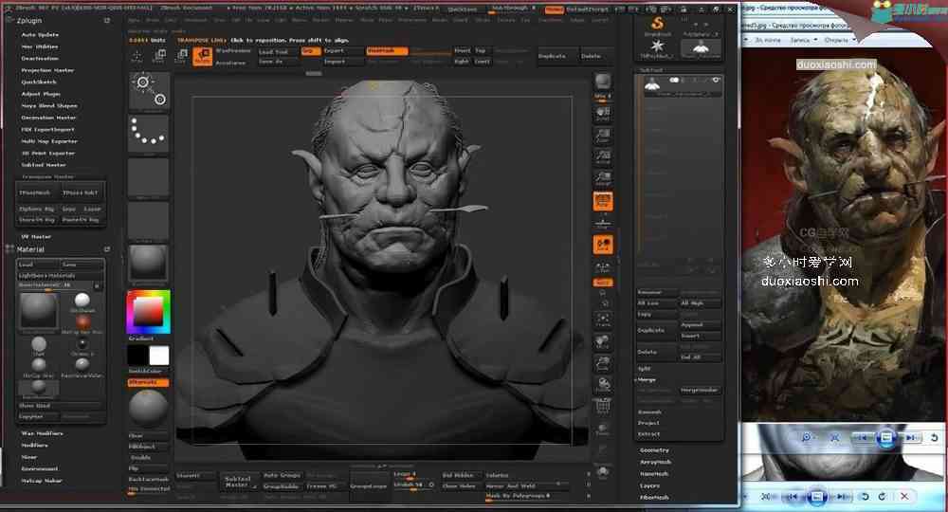
Task: Go to next image in upper photo viewer
Action: pos(911,436)
